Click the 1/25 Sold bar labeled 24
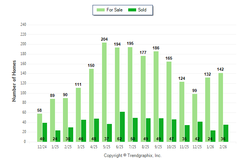Screen dimensions: 245x165 click(58, 136)
